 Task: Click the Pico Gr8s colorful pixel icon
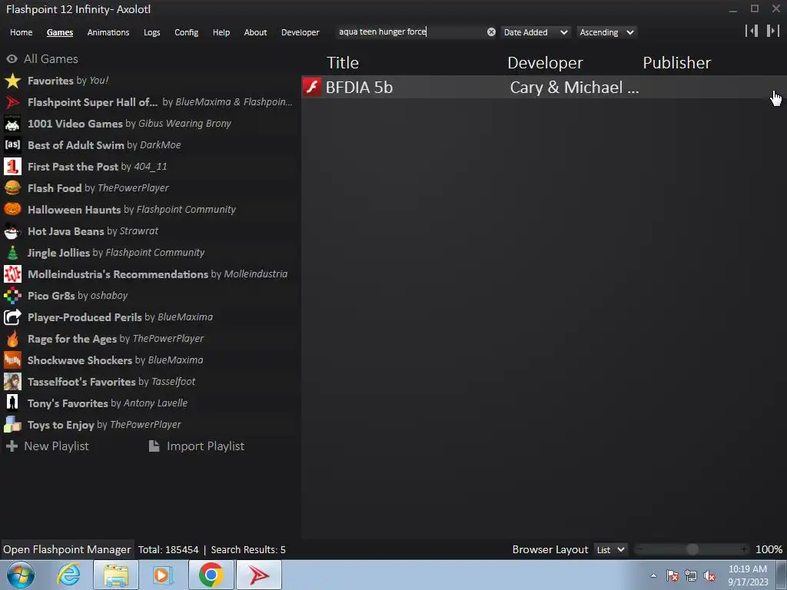[12, 296]
